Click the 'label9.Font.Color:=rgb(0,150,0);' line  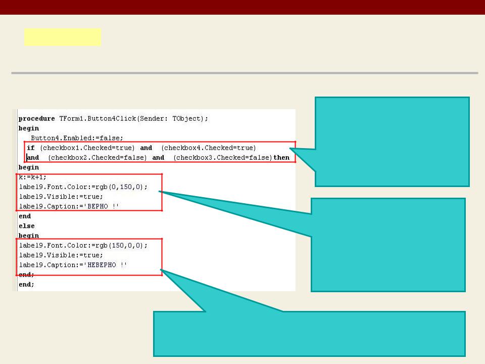(x=83, y=187)
